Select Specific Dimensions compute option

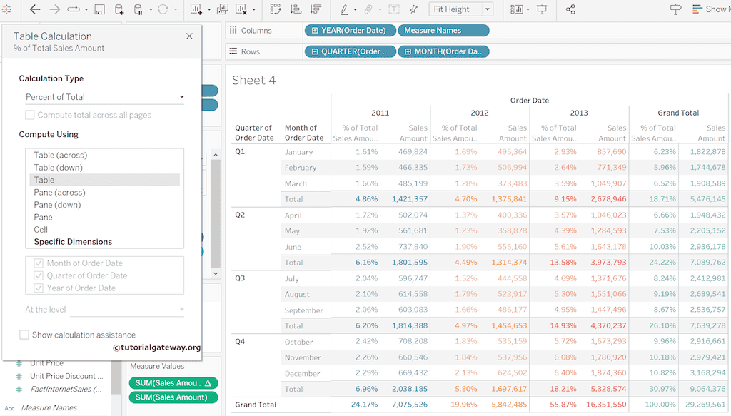(x=104, y=242)
